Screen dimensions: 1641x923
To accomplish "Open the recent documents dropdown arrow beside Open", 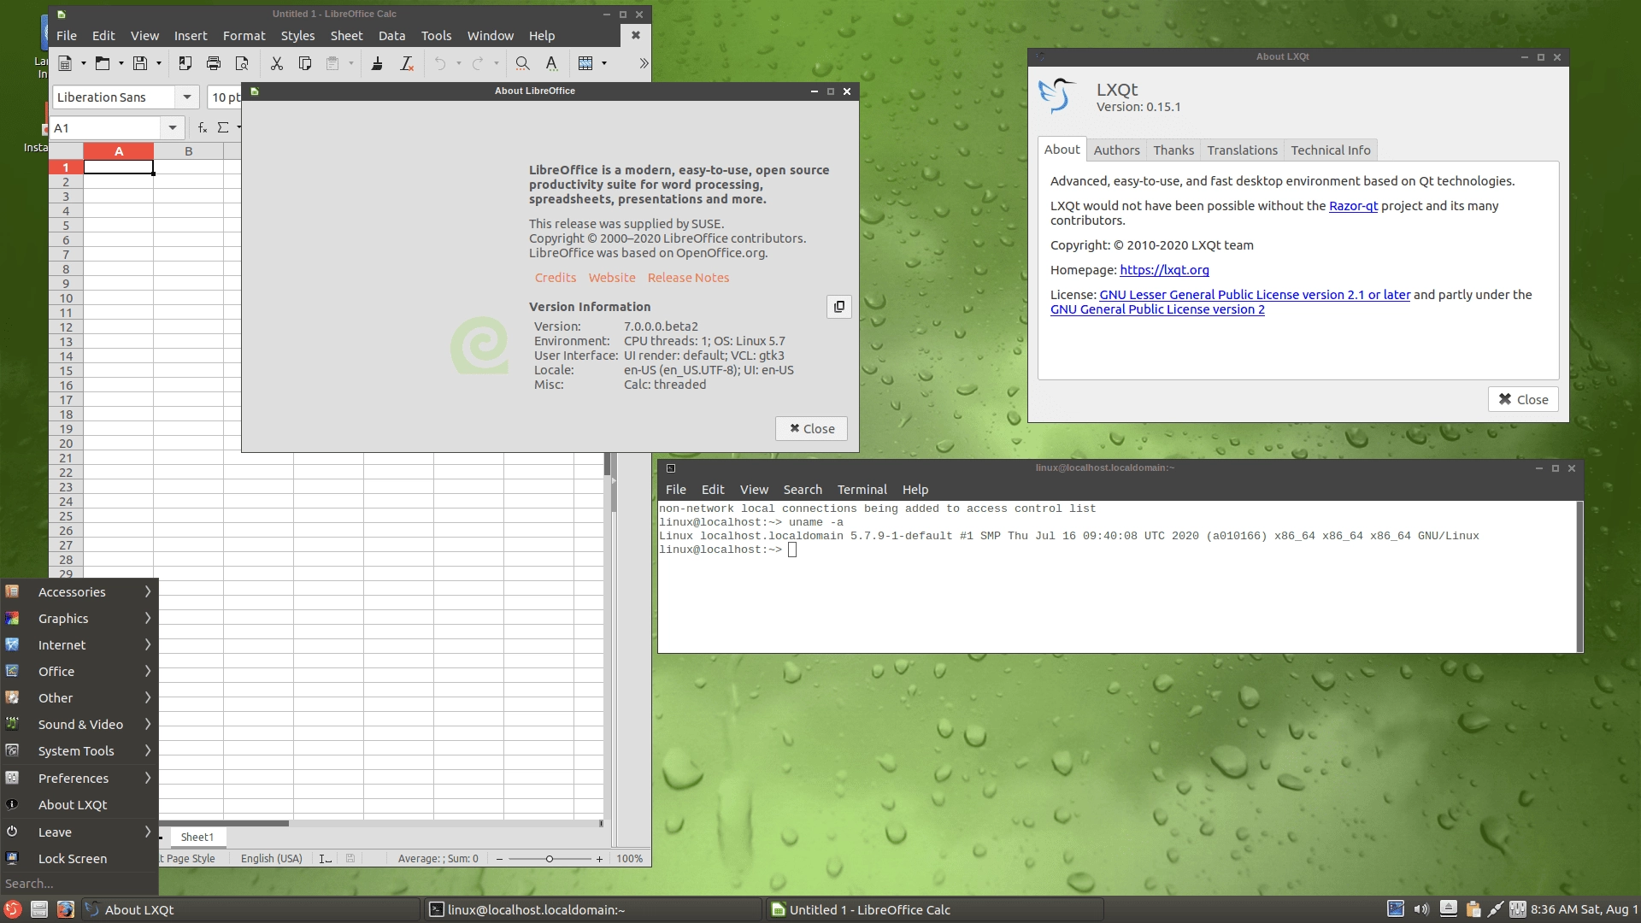I will click(121, 63).
